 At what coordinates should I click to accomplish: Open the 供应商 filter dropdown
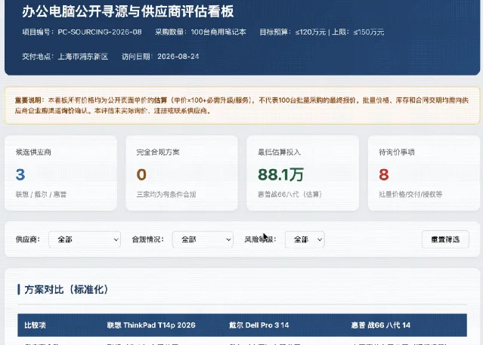85,239
